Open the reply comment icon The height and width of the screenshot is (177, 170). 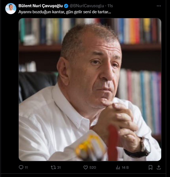[21, 167]
